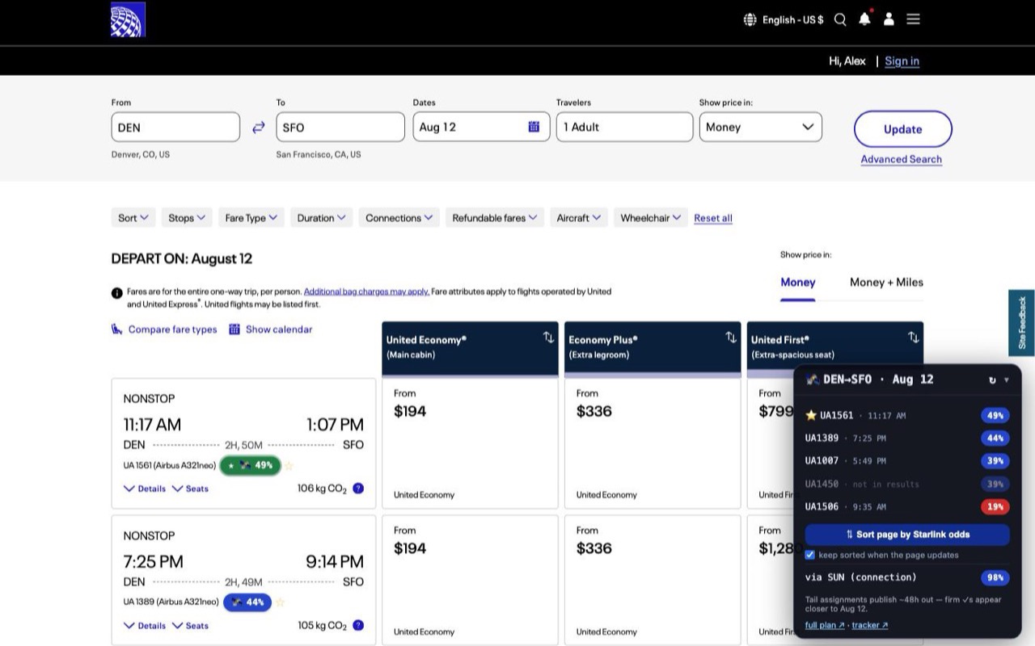Sort by United Economy column arrows
The image size is (1035, 646).
coord(548,338)
